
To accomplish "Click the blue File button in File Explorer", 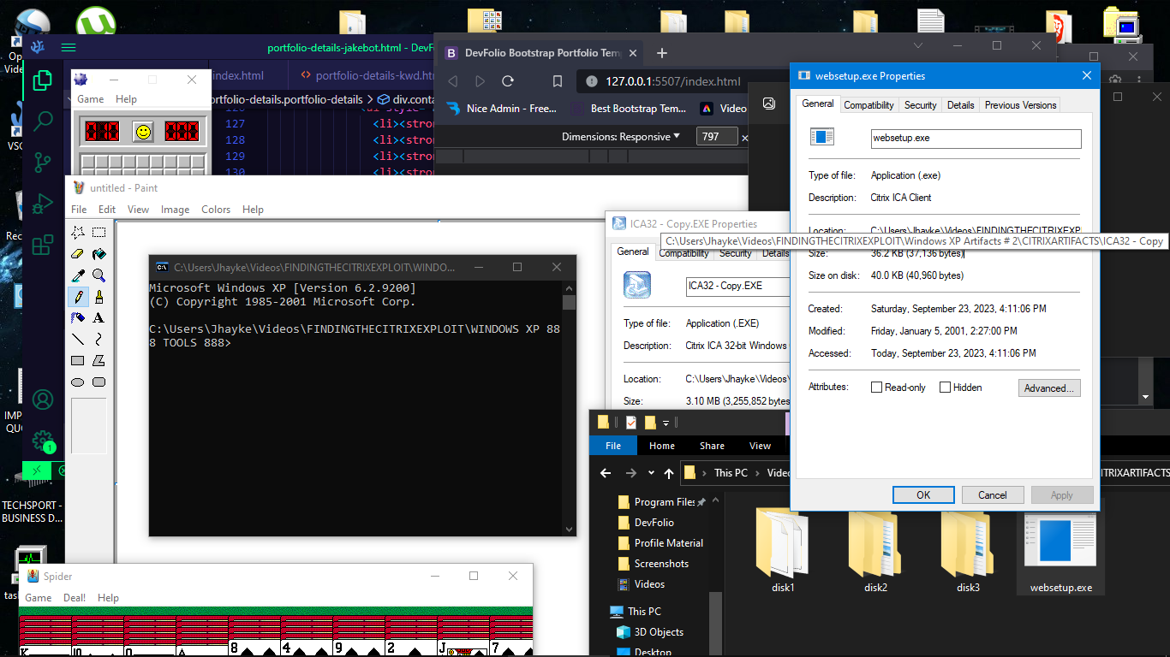I will [x=613, y=446].
